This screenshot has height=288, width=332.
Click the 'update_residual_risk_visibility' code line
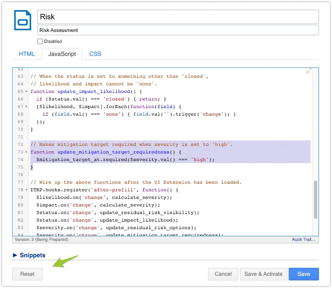click(118, 213)
